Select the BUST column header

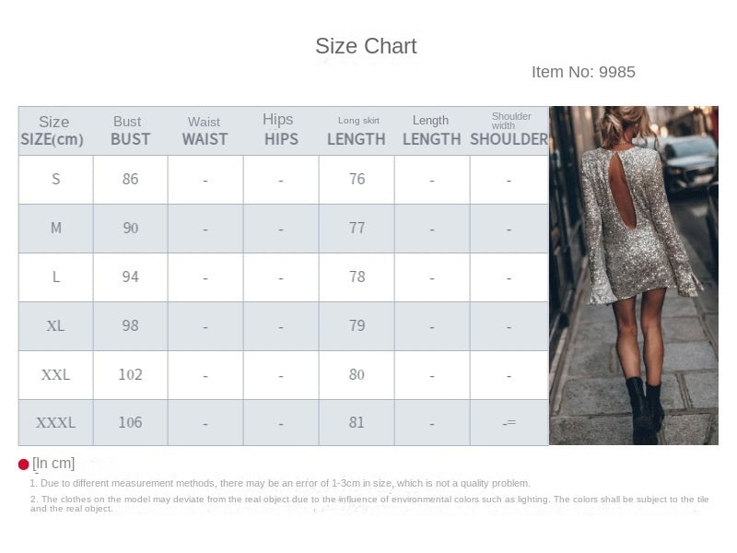[x=130, y=131]
